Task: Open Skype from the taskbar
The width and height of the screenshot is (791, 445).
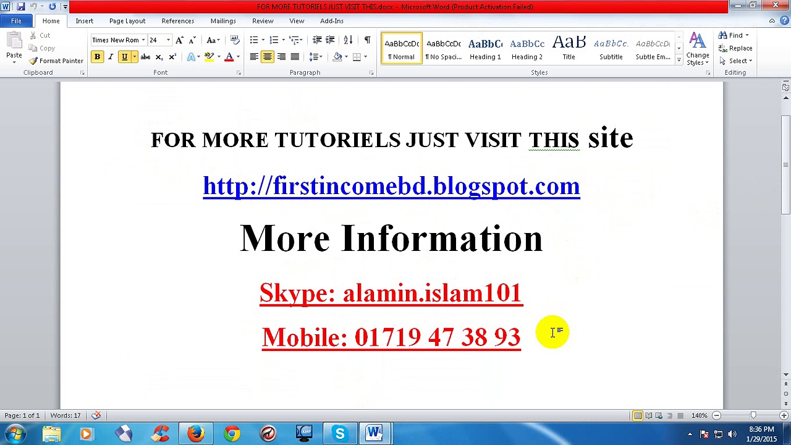Action: 339,433
